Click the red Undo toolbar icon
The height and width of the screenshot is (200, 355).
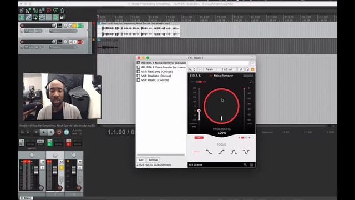click(x=49, y=11)
